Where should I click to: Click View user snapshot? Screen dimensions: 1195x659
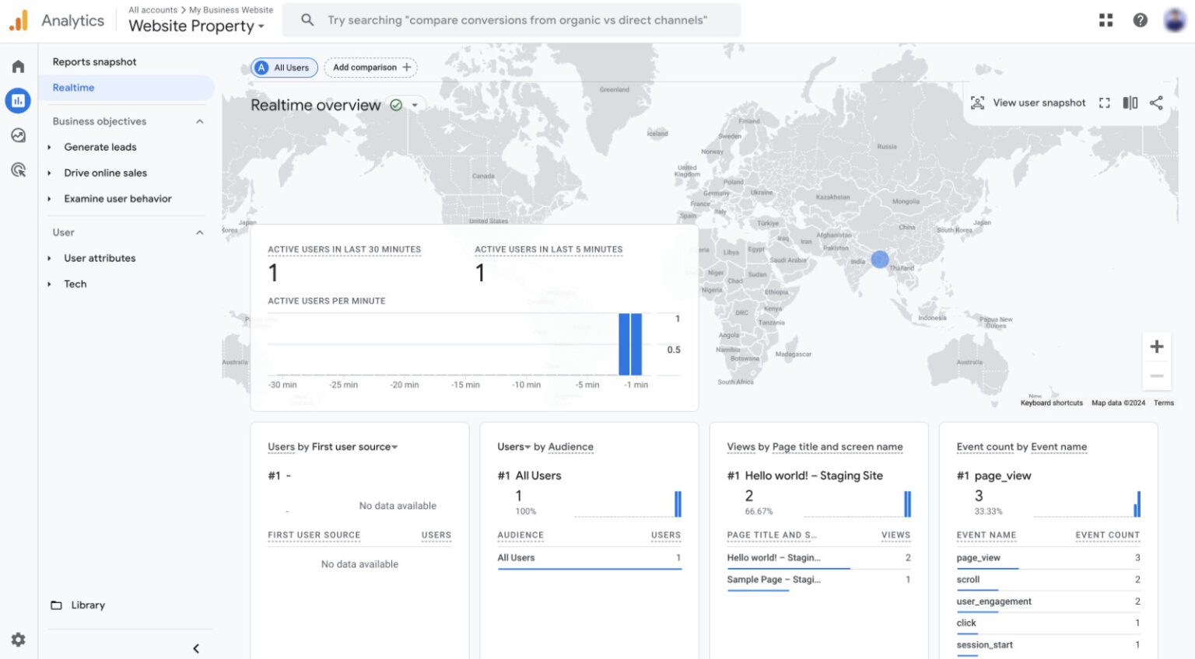point(1029,102)
